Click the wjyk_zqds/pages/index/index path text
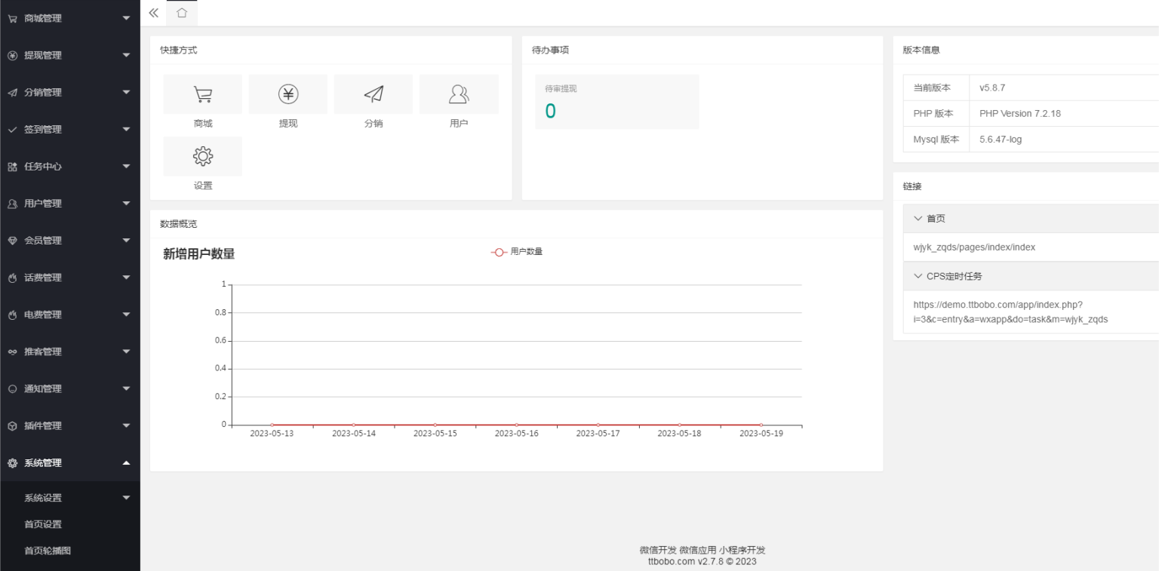Screen dimensions: 1159x571 (974, 247)
